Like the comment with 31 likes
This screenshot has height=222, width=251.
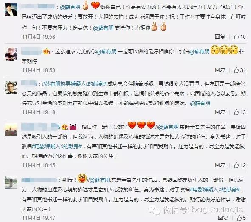click(239, 70)
